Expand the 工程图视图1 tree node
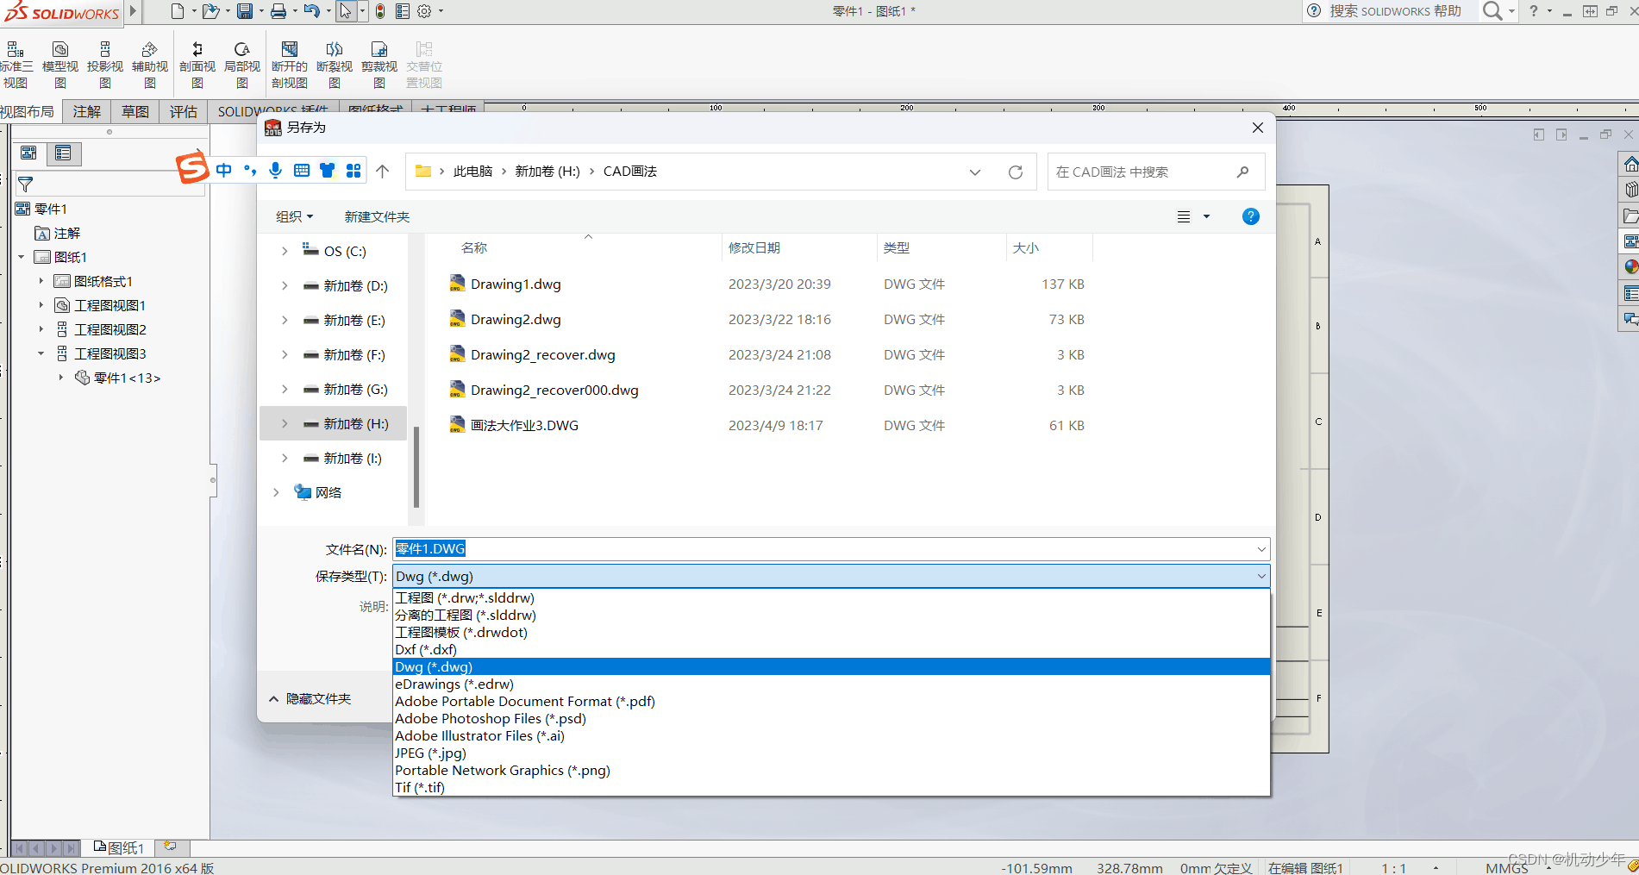This screenshot has height=875, width=1639. click(x=41, y=305)
